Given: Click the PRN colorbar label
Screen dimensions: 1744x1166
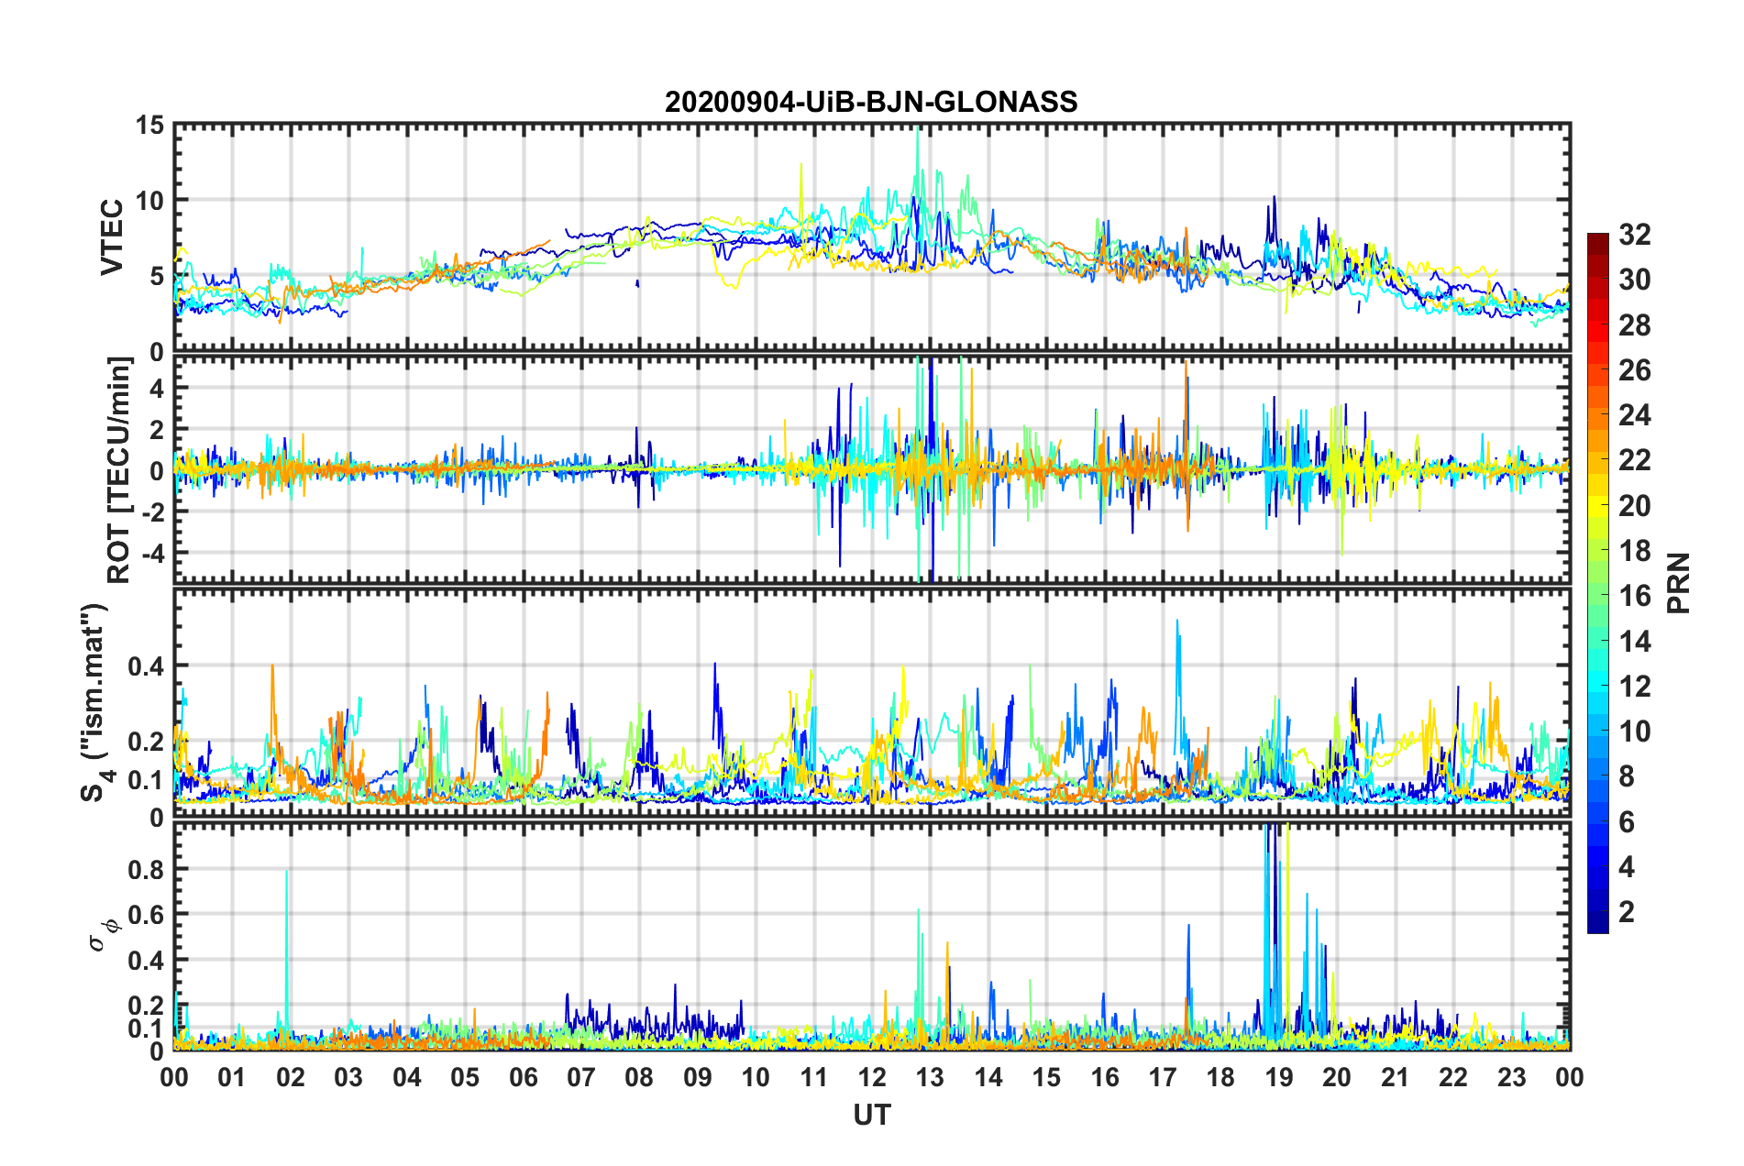Looking at the screenshot, I should point(1679,583).
